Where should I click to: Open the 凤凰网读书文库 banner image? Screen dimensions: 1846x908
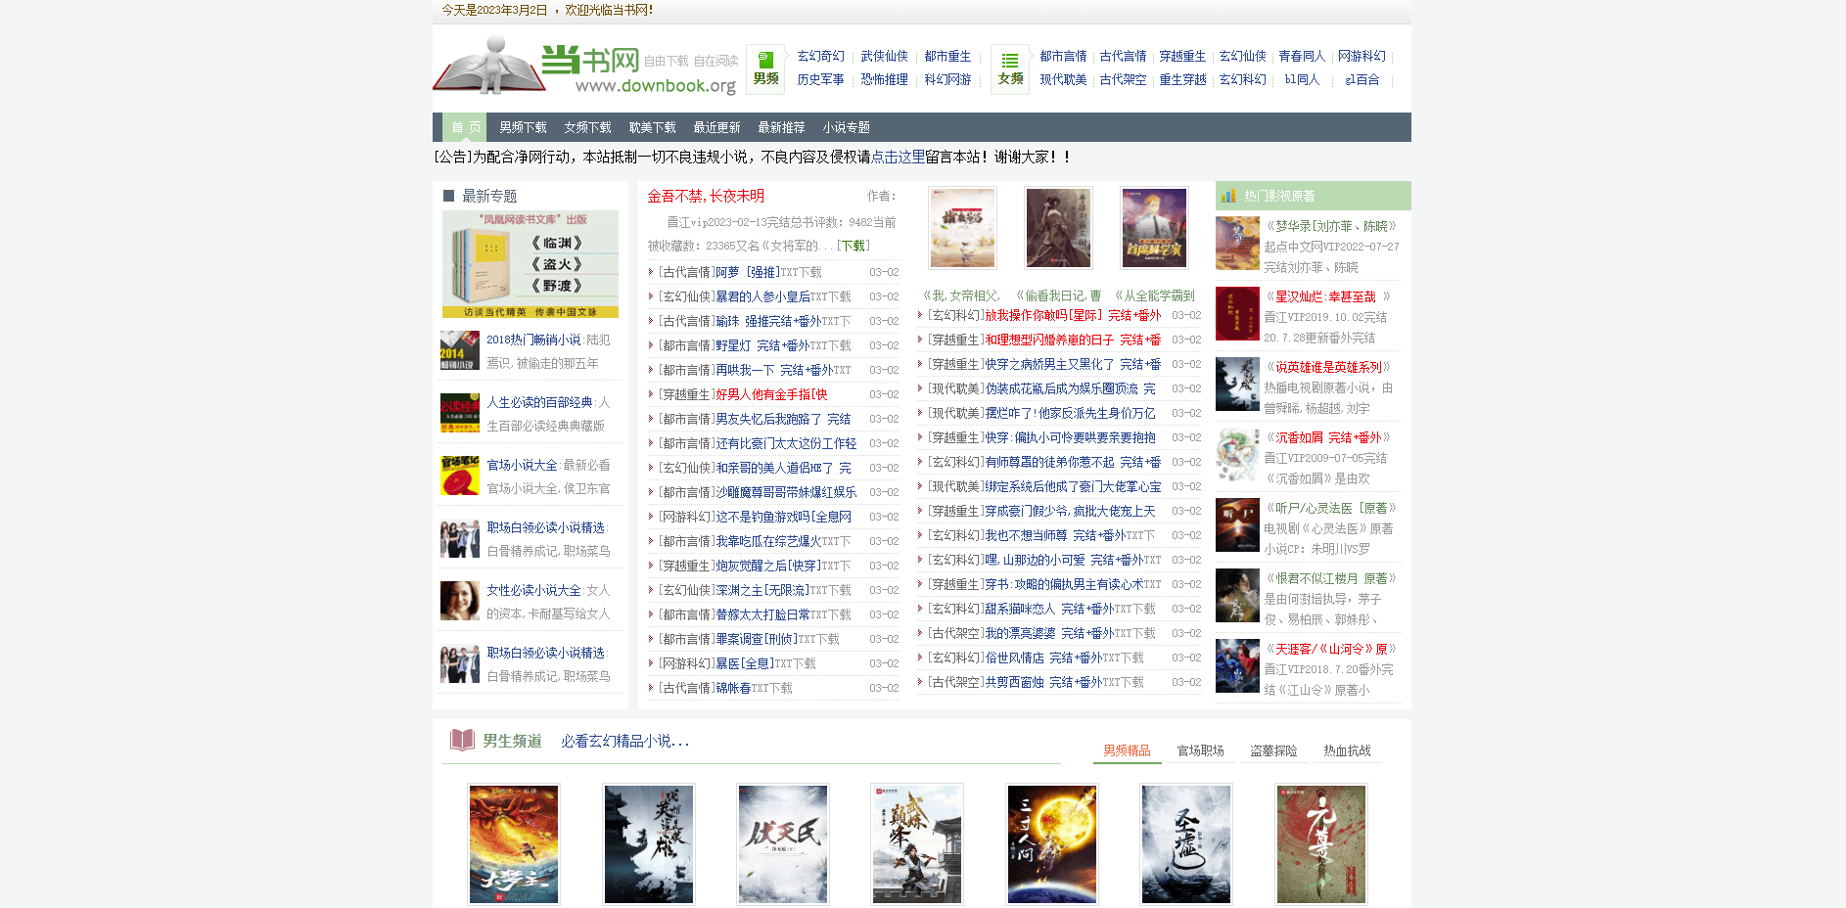[531, 264]
